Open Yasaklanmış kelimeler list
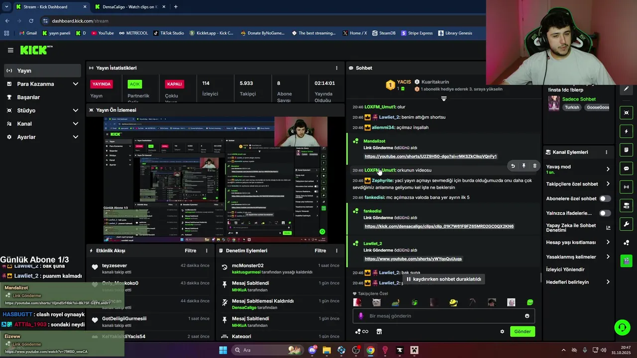 coord(578,257)
